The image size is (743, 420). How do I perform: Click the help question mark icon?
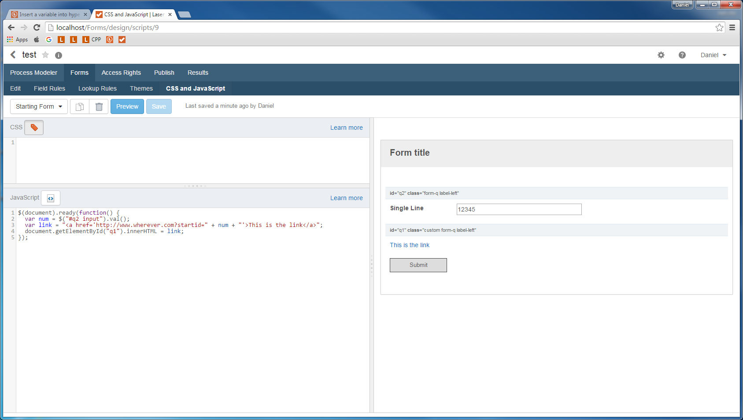coord(682,55)
